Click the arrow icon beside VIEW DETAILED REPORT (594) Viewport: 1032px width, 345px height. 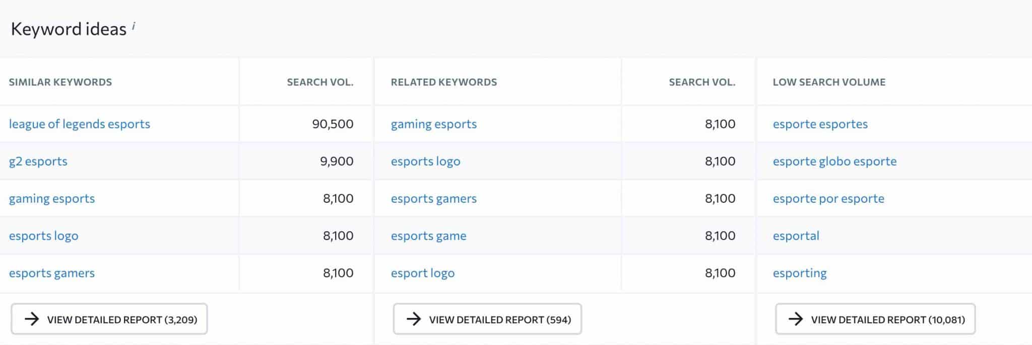coord(414,318)
